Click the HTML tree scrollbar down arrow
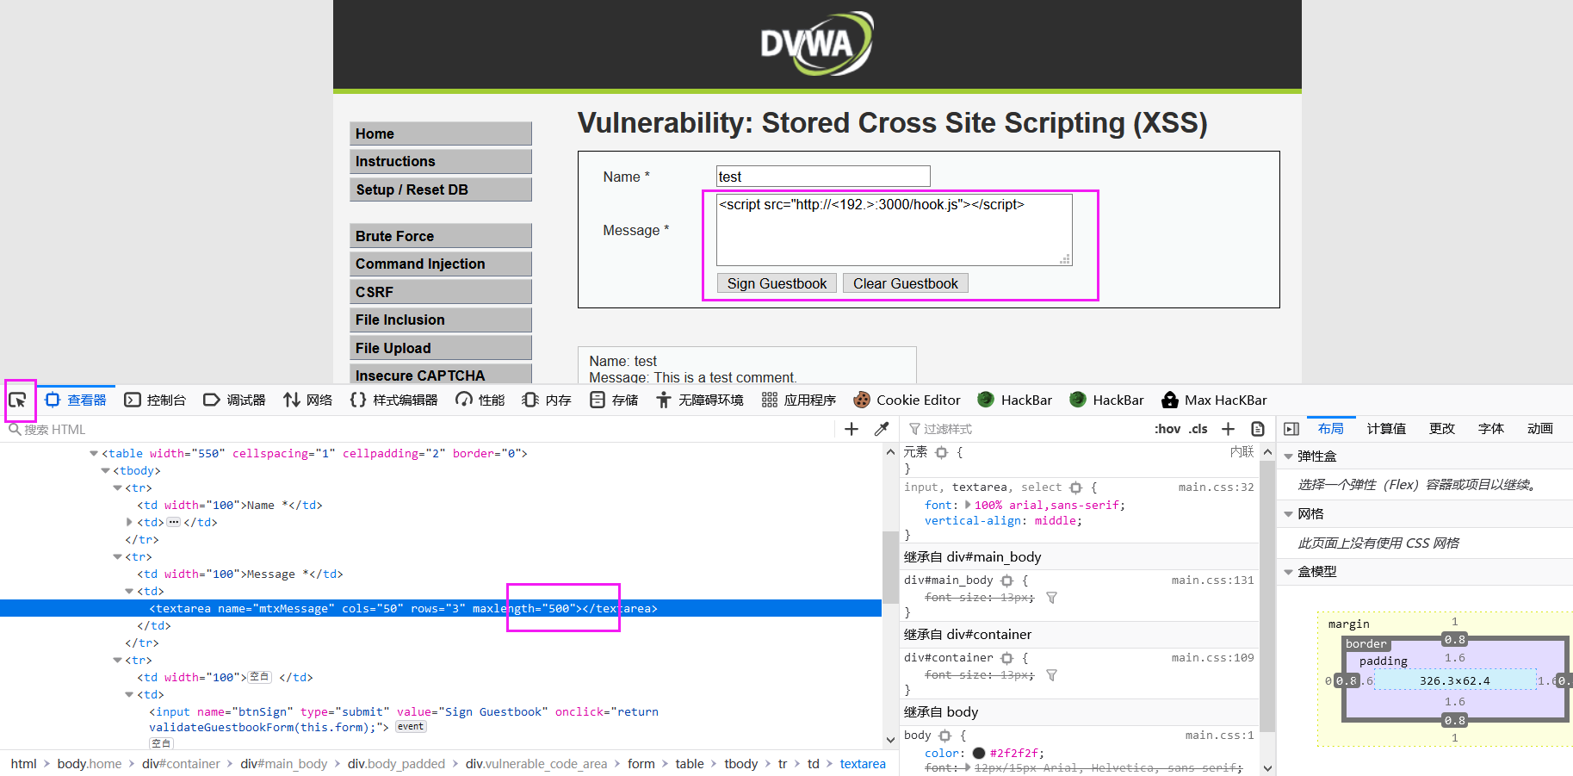1573x776 pixels. pos(890,740)
